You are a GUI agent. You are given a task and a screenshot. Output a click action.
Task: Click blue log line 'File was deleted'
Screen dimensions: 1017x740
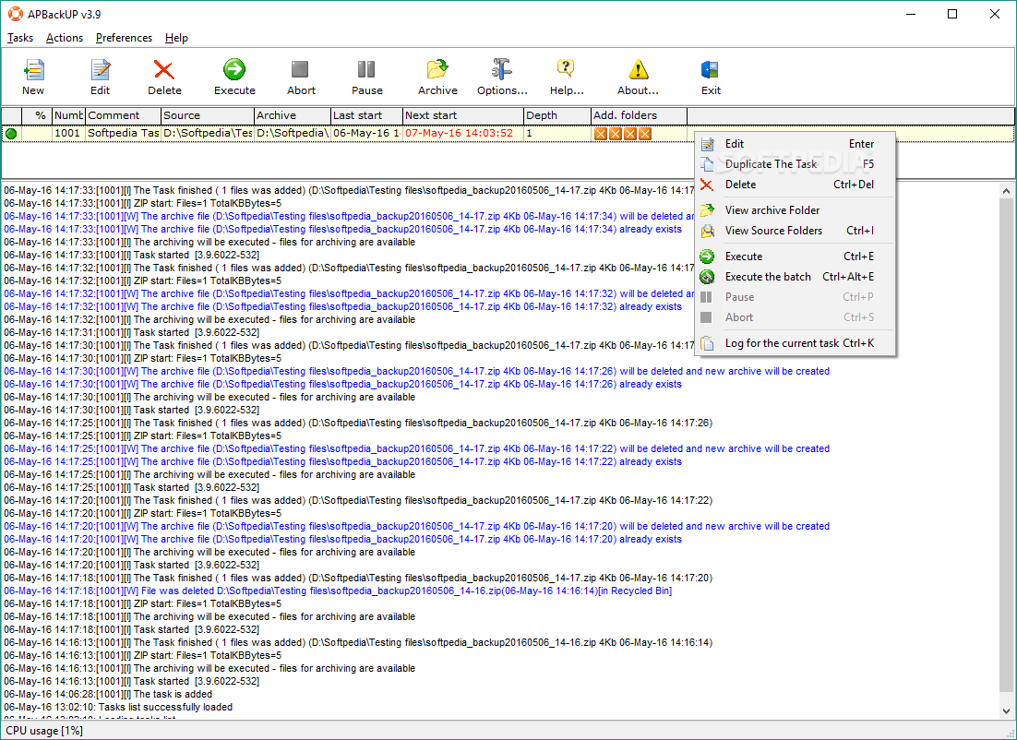[338, 591]
